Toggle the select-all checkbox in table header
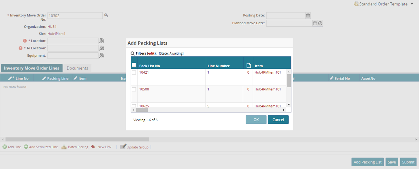This screenshot has height=169, width=419. coord(134,65)
